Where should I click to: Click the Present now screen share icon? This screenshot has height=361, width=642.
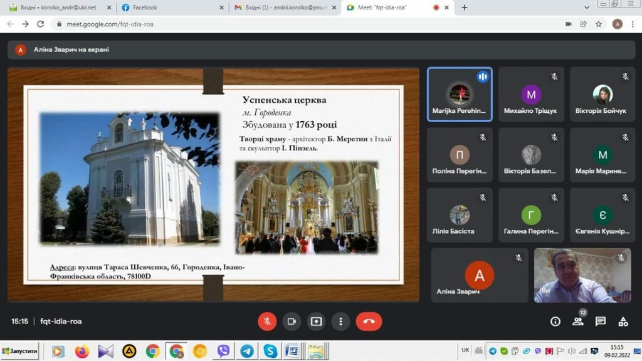point(316,322)
